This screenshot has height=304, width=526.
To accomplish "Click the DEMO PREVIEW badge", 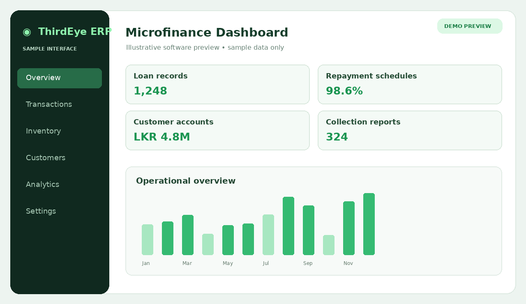I will 470,26.
